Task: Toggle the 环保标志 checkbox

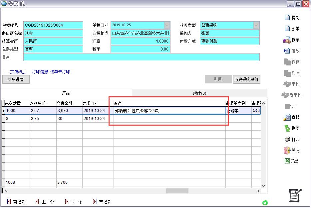Action: 7,72
